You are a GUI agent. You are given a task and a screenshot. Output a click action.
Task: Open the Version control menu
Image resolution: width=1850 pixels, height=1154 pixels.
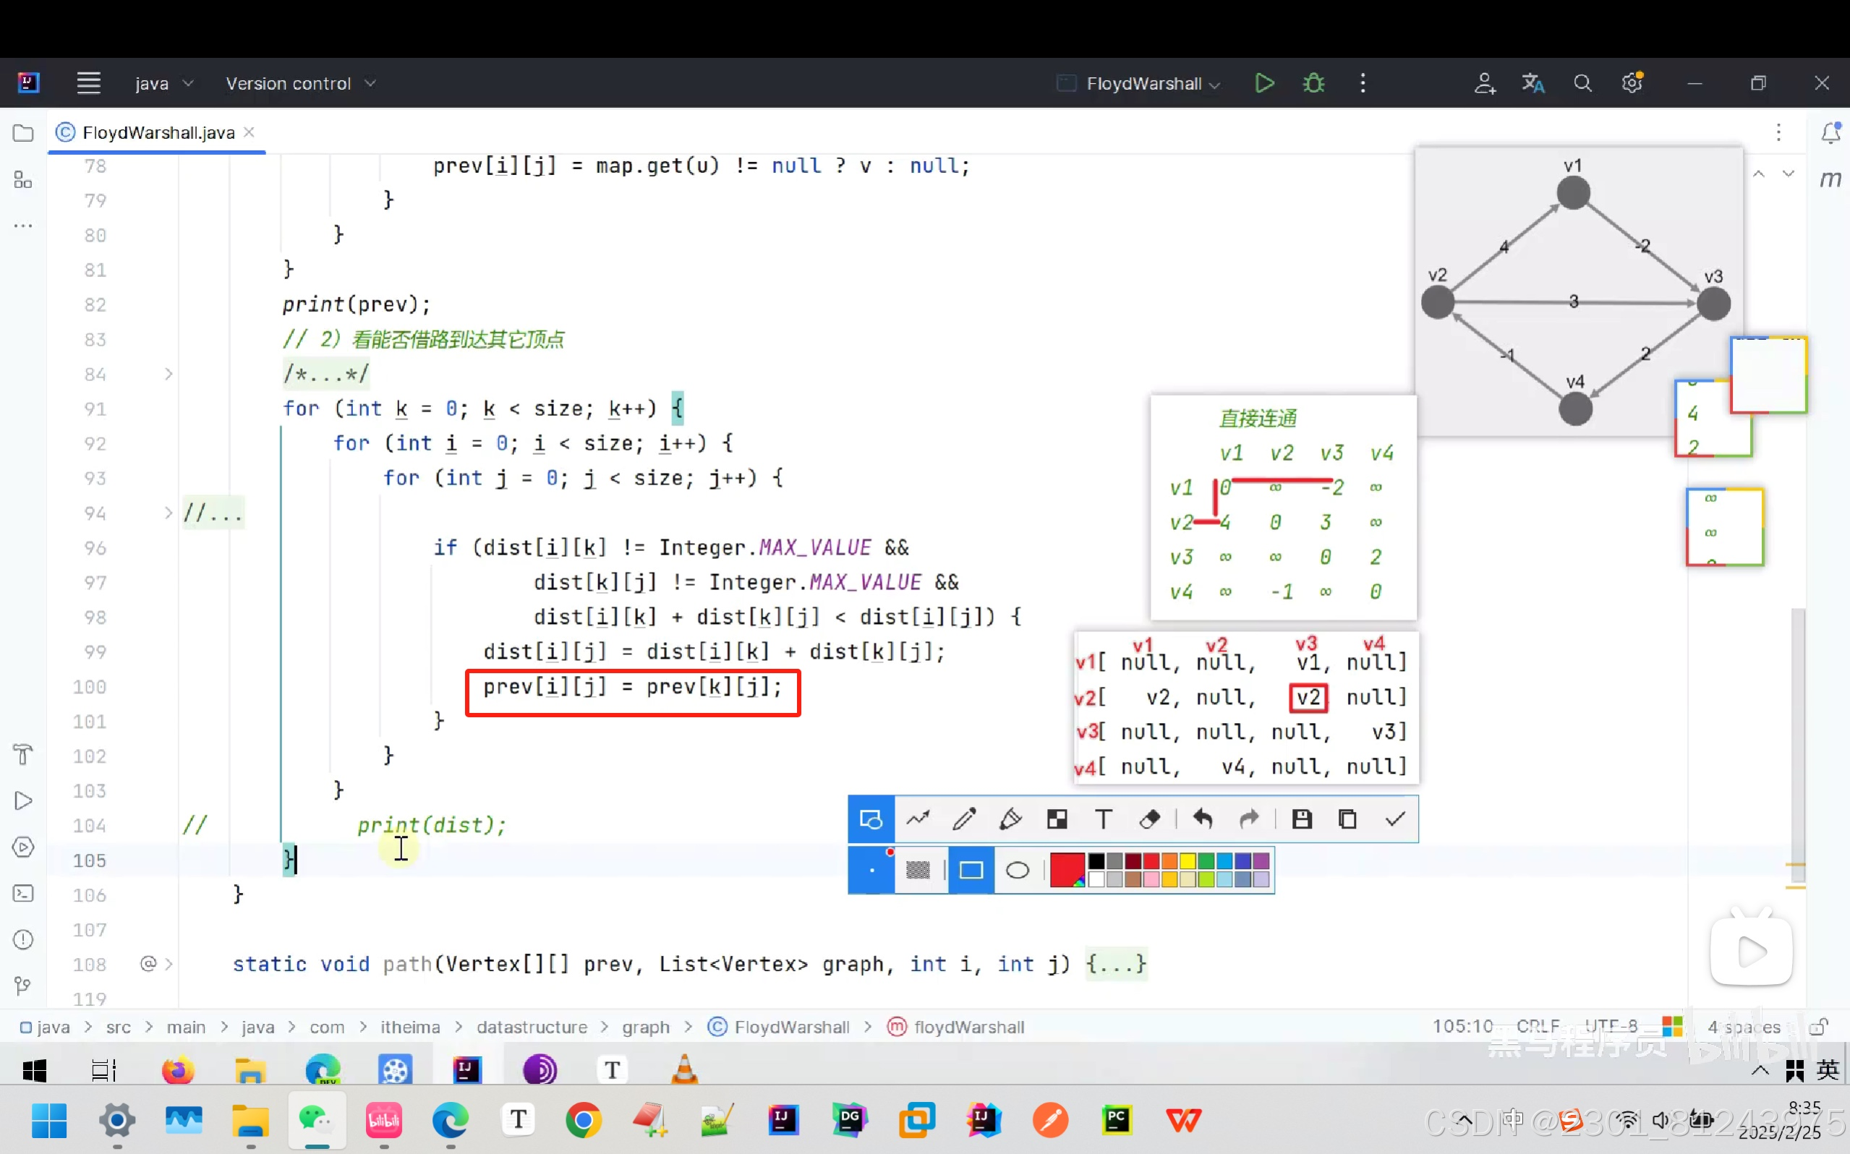(x=300, y=83)
